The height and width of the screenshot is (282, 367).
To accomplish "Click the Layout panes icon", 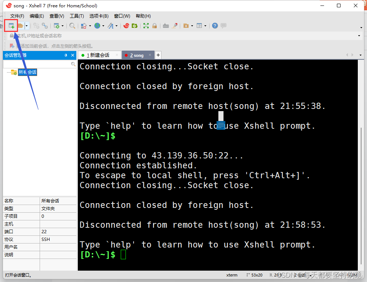I will pos(199,26).
